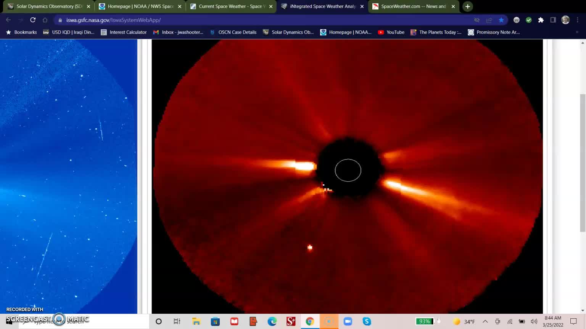Open the red book app on taskbar
The width and height of the screenshot is (586, 329).
234,322
